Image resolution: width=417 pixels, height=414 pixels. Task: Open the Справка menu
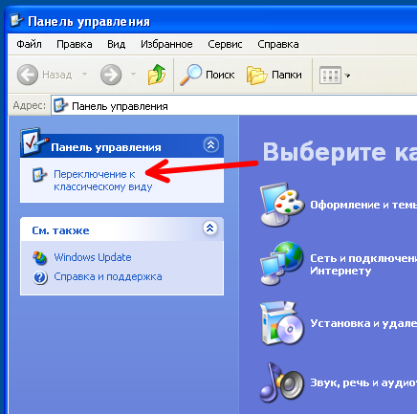coord(278,44)
